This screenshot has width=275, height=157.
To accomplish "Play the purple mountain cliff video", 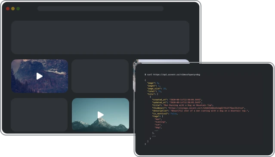I will tap(40, 76).
